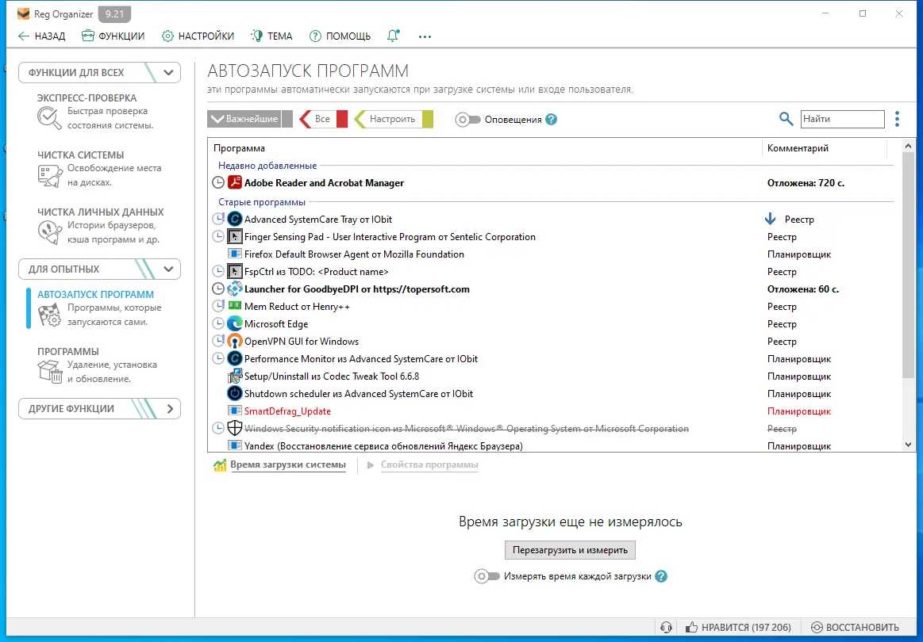Screen dimensions: 923x642
Task: Click Finger Sensing Pad program icon
Action: click(235, 236)
